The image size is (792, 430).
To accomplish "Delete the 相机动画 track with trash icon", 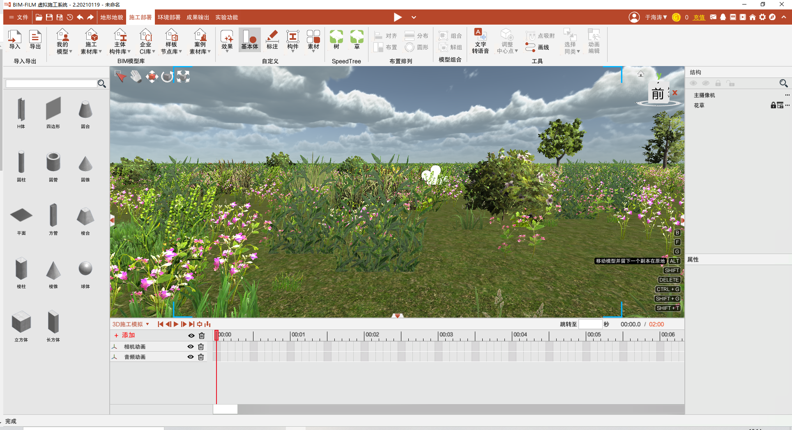I will point(201,347).
